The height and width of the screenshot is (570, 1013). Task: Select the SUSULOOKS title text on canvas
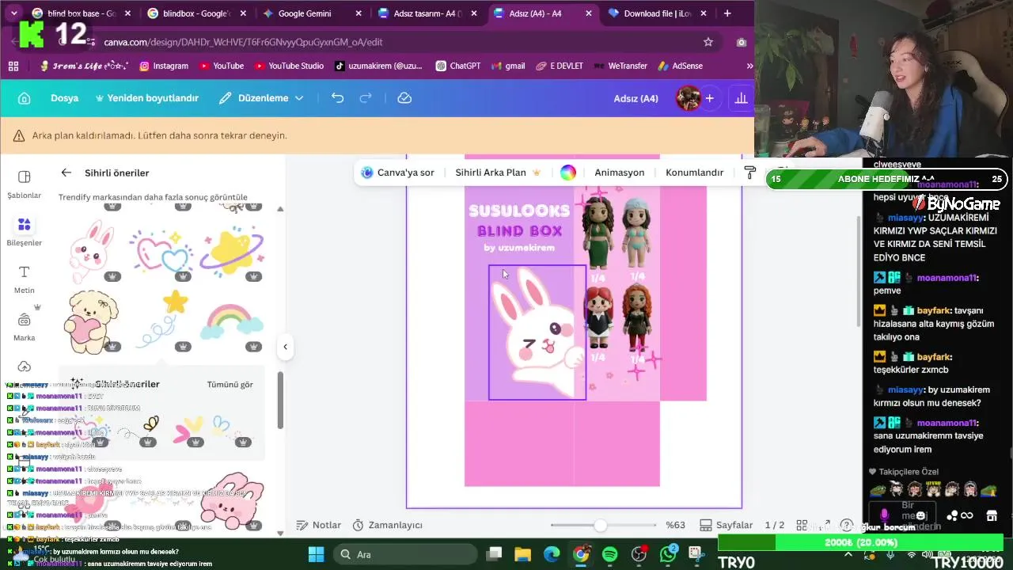coord(519,211)
